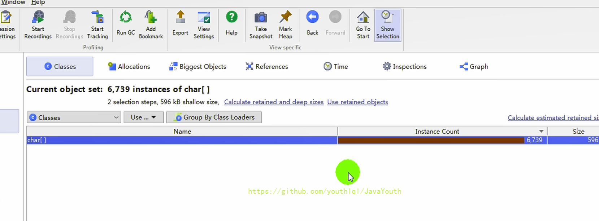Screen dimensions: 599x221
Task: Open the Inspections view tab
Action: tap(405, 66)
